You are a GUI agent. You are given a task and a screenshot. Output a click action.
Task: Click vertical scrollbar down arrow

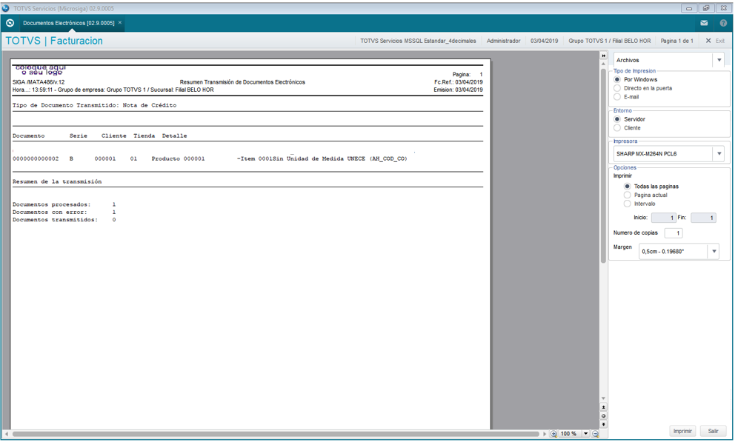[604, 398]
